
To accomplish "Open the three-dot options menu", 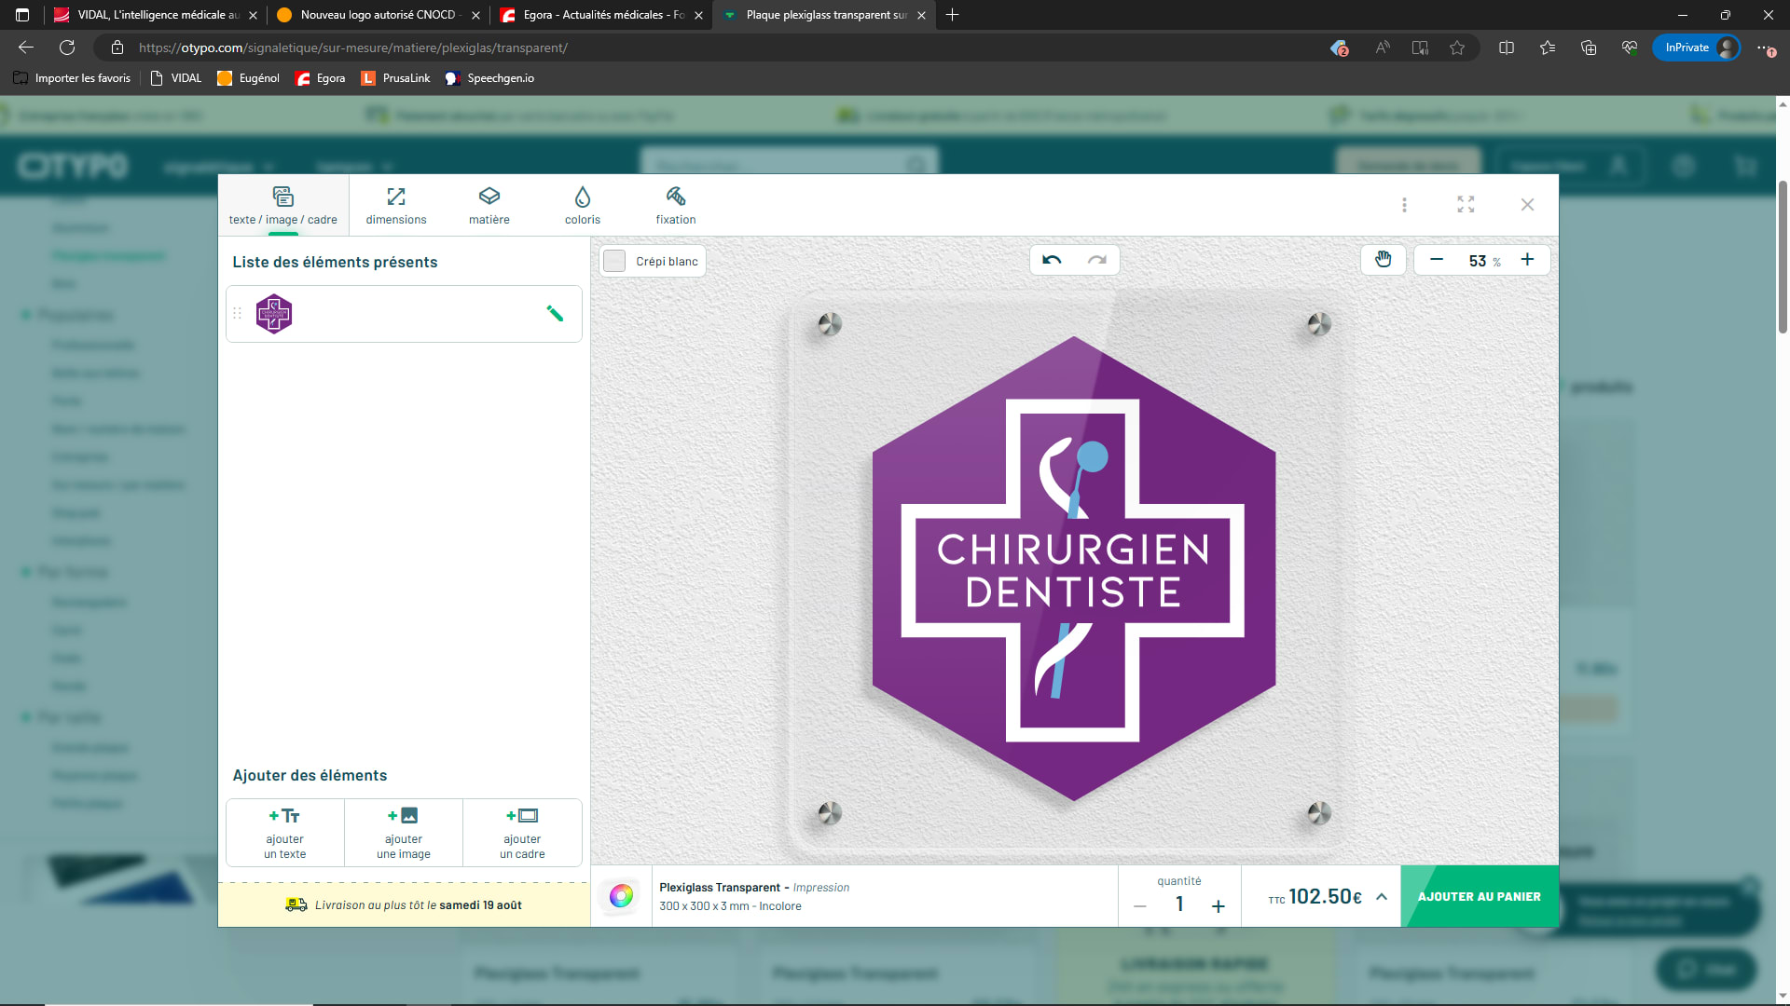I will (x=1404, y=205).
